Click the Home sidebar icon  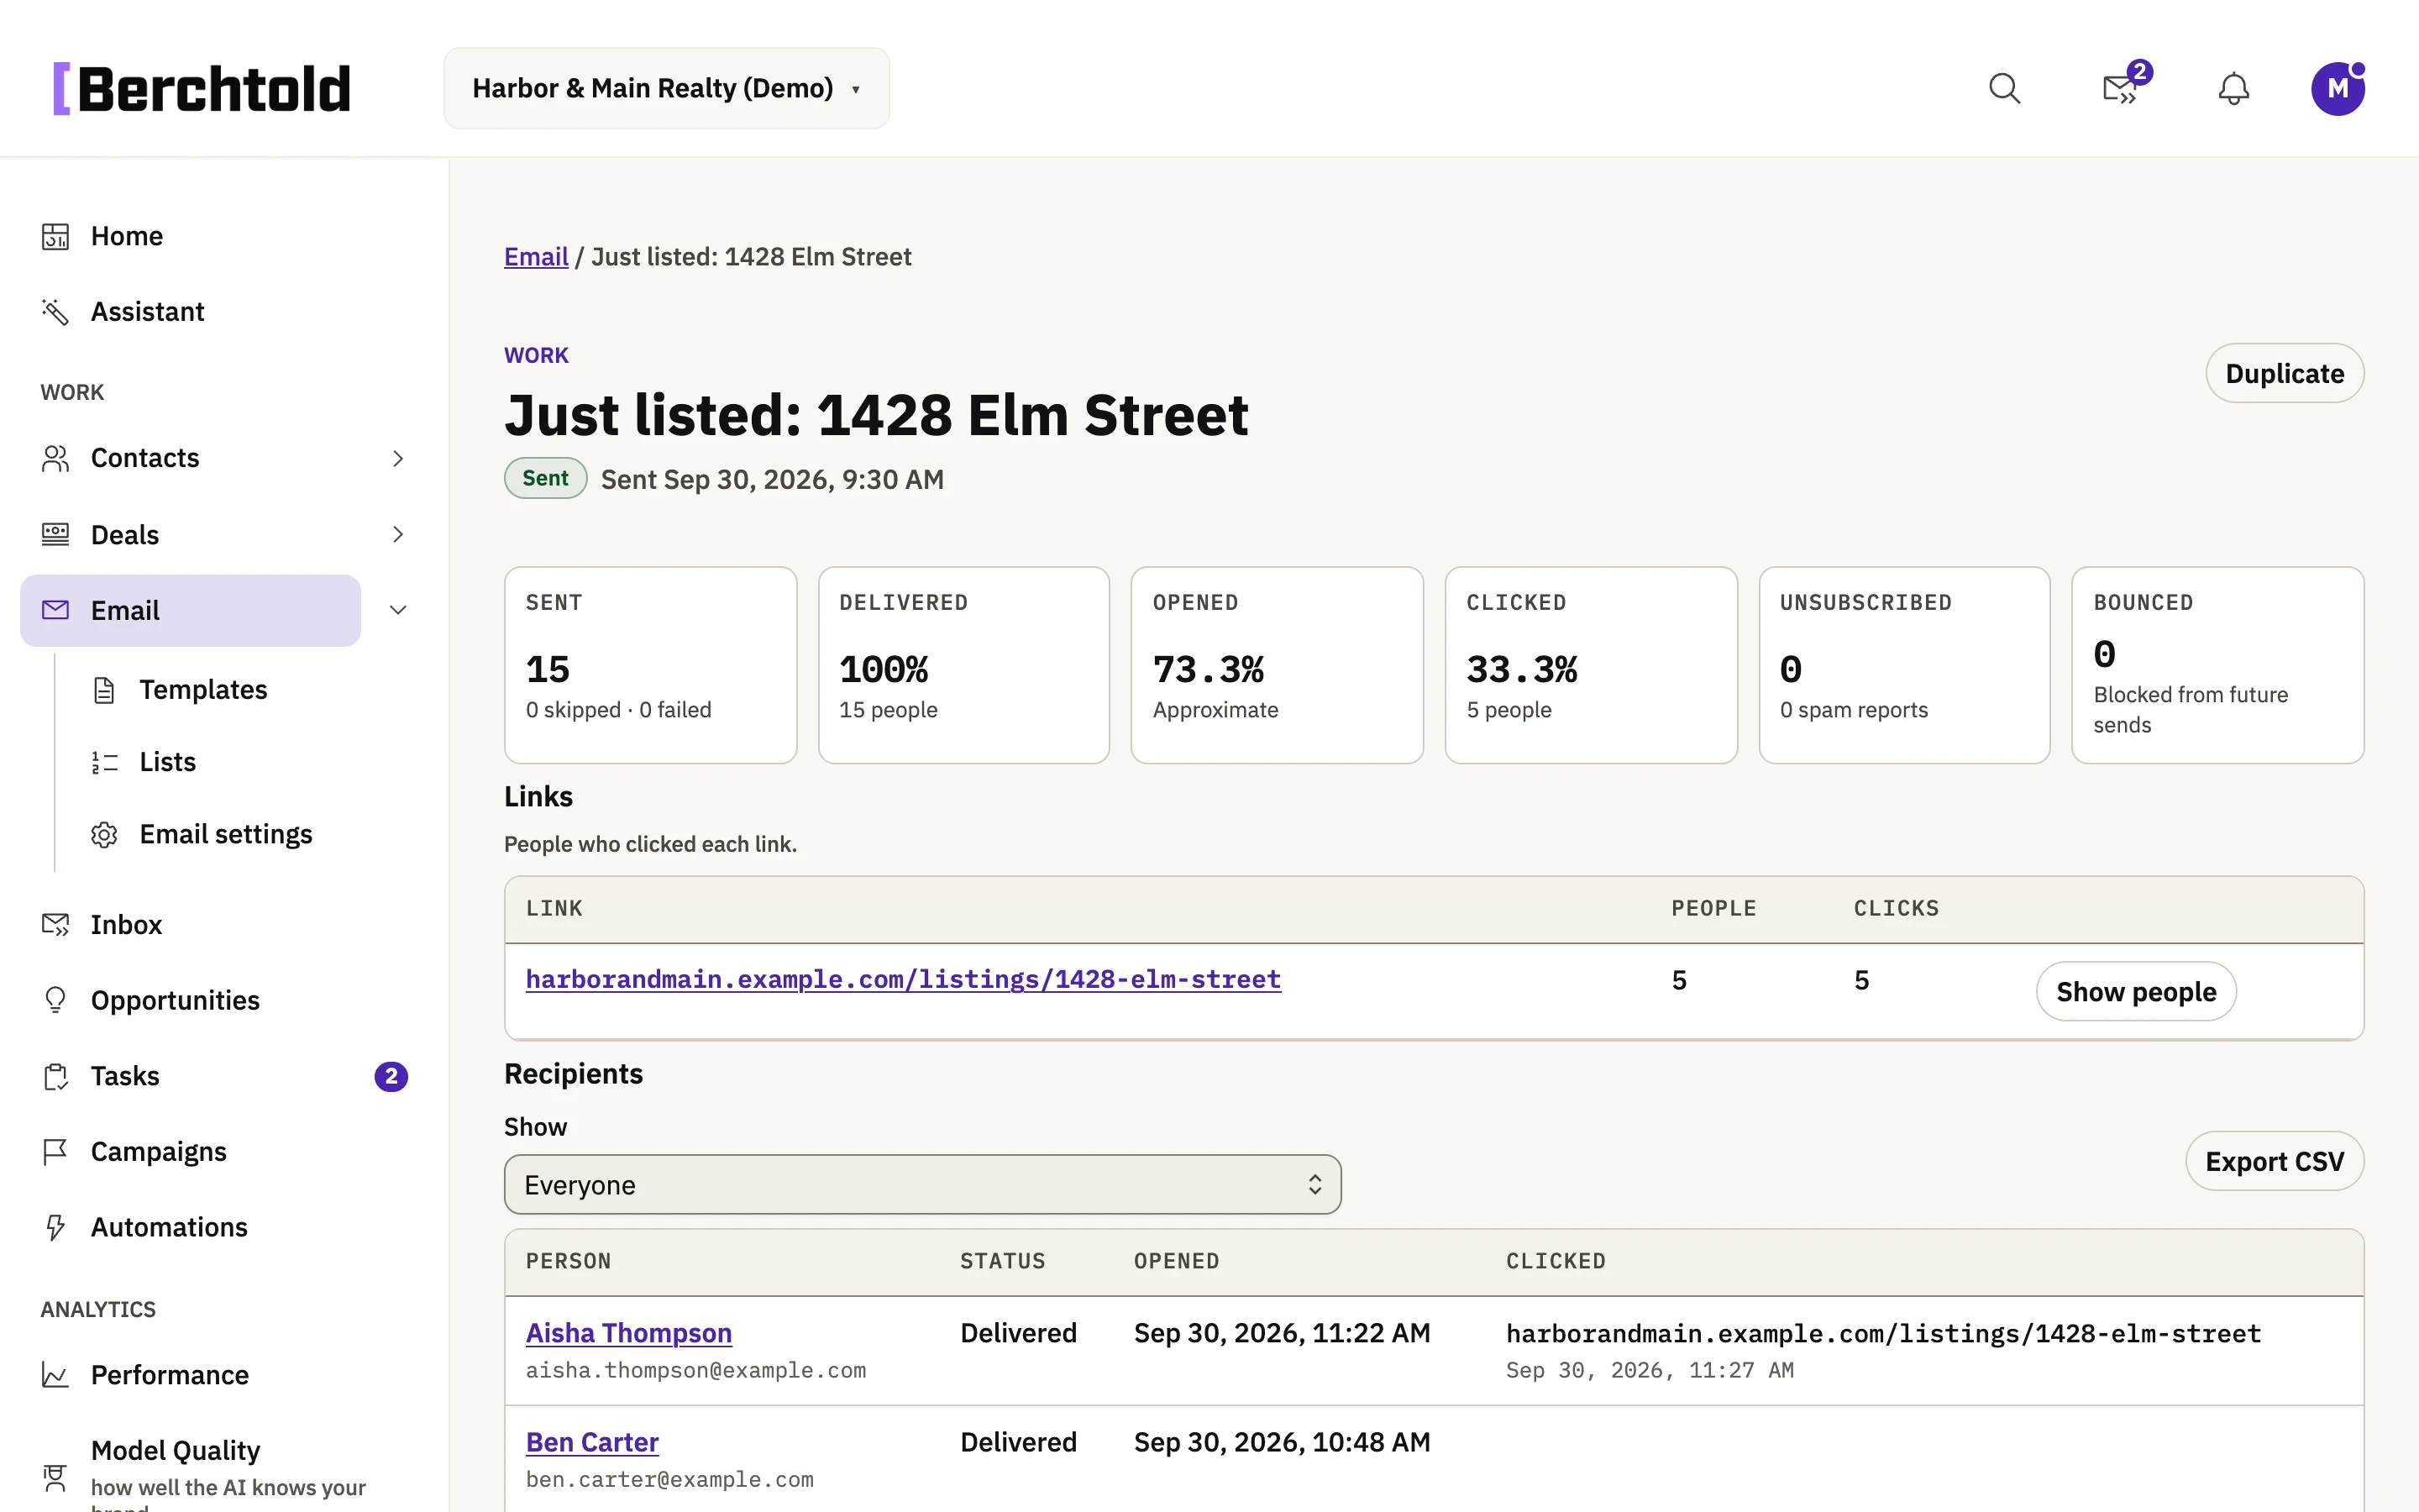tap(55, 236)
